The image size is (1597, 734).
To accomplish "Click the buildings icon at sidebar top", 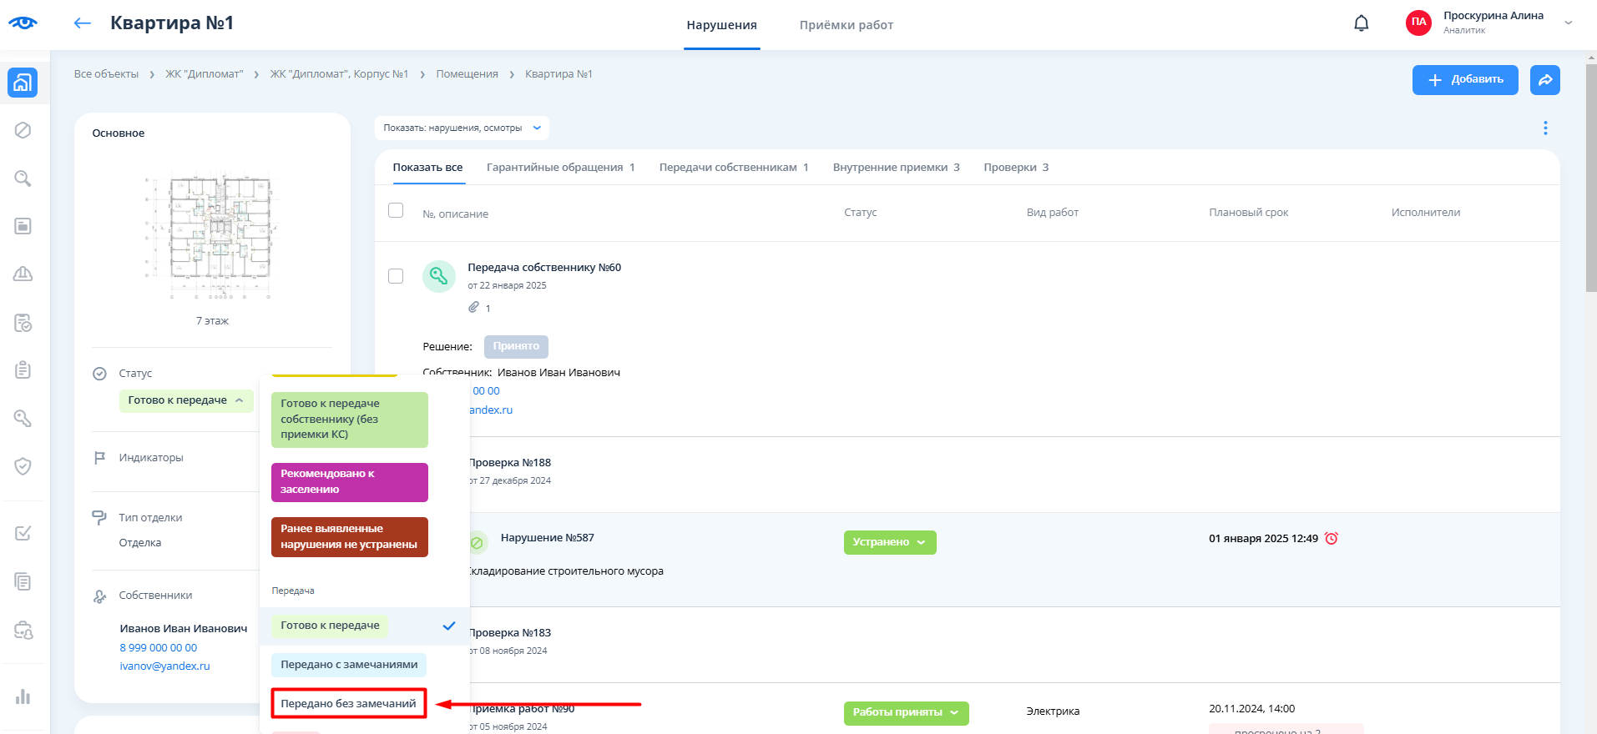I will point(23,83).
